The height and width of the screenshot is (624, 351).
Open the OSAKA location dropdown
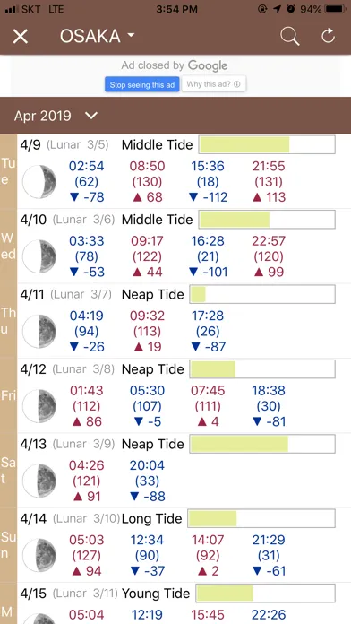coord(98,36)
